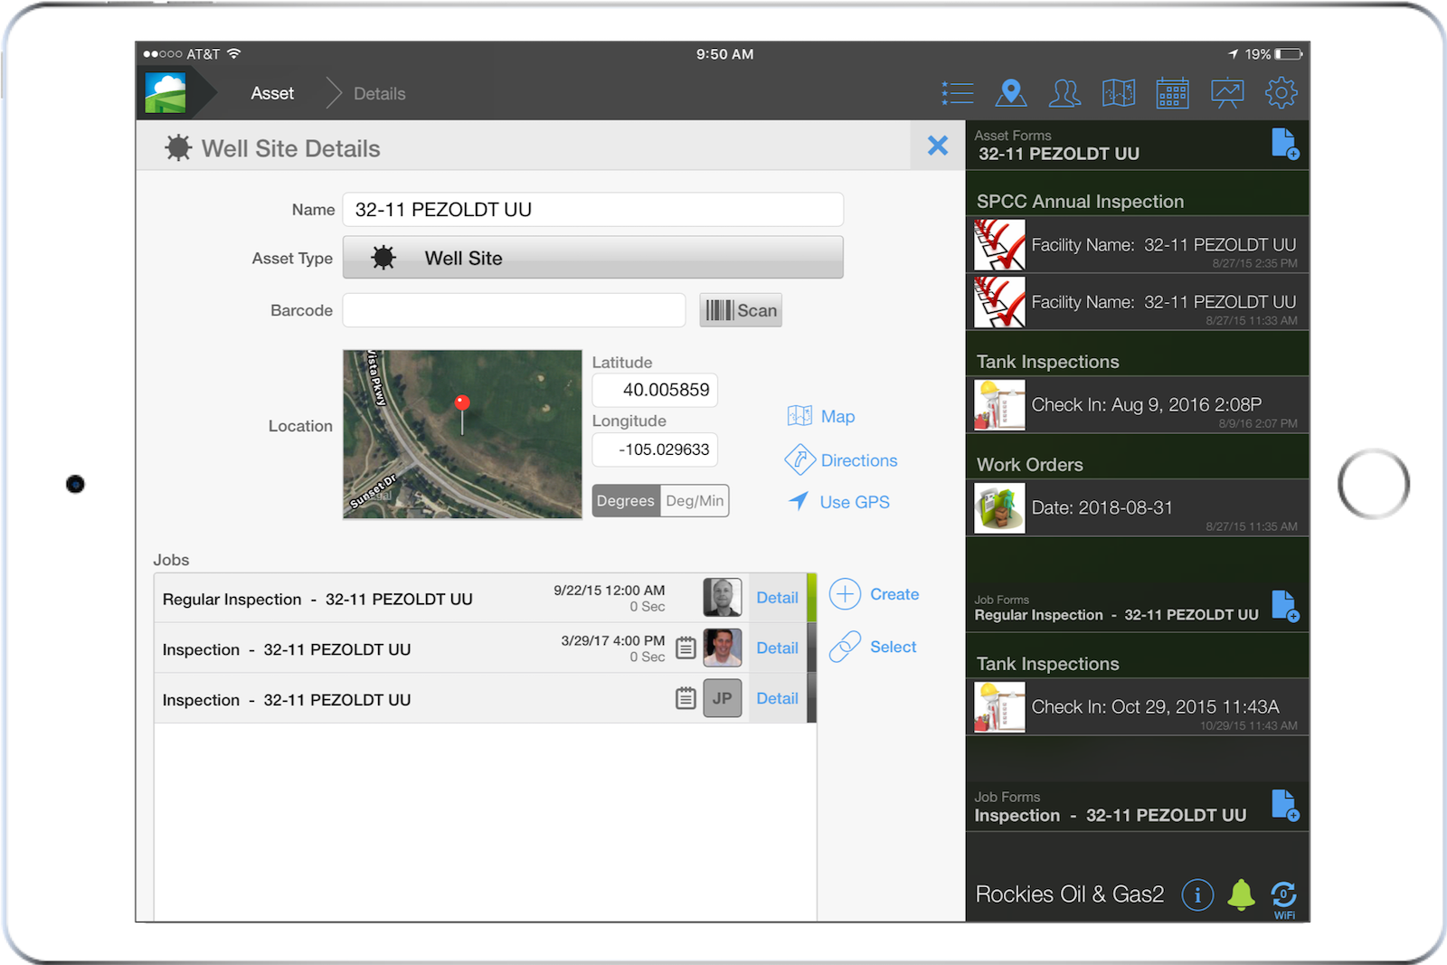Tap the WiFi sync icon at bottom right
Viewport: 1447px width, 965px height.
coord(1283,894)
